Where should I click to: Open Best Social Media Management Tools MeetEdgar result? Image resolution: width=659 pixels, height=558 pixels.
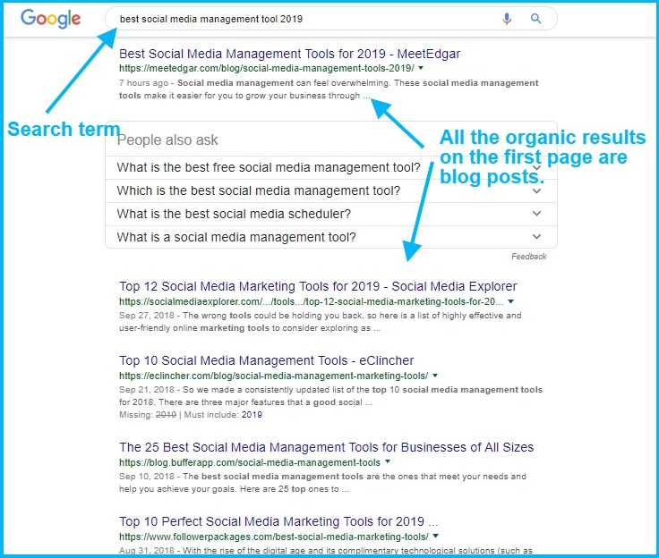[x=289, y=54]
